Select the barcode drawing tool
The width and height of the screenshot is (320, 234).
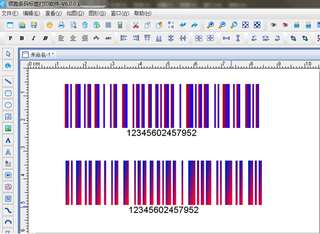click(8, 175)
